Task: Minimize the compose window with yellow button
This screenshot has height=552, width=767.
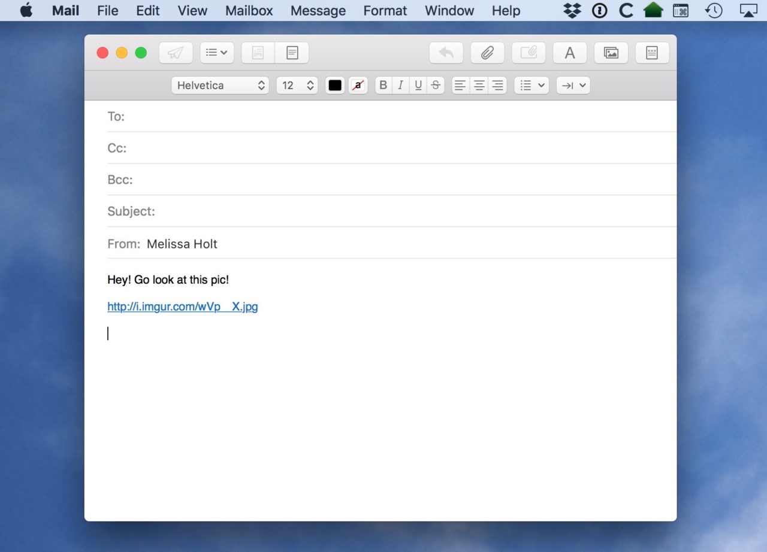Action: 122,53
